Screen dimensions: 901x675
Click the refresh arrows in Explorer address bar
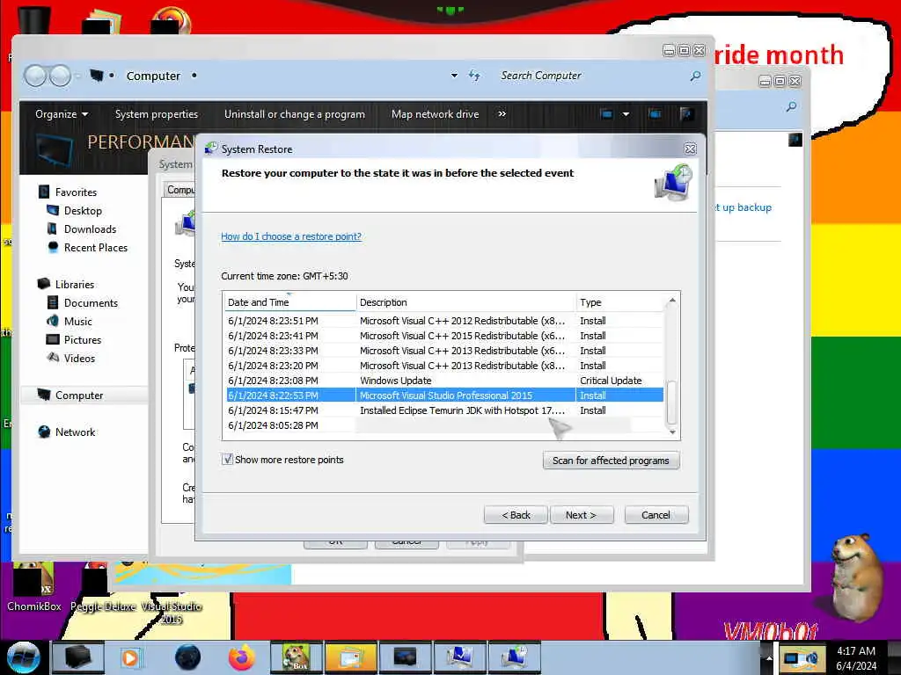pyautogui.click(x=474, y=76)
